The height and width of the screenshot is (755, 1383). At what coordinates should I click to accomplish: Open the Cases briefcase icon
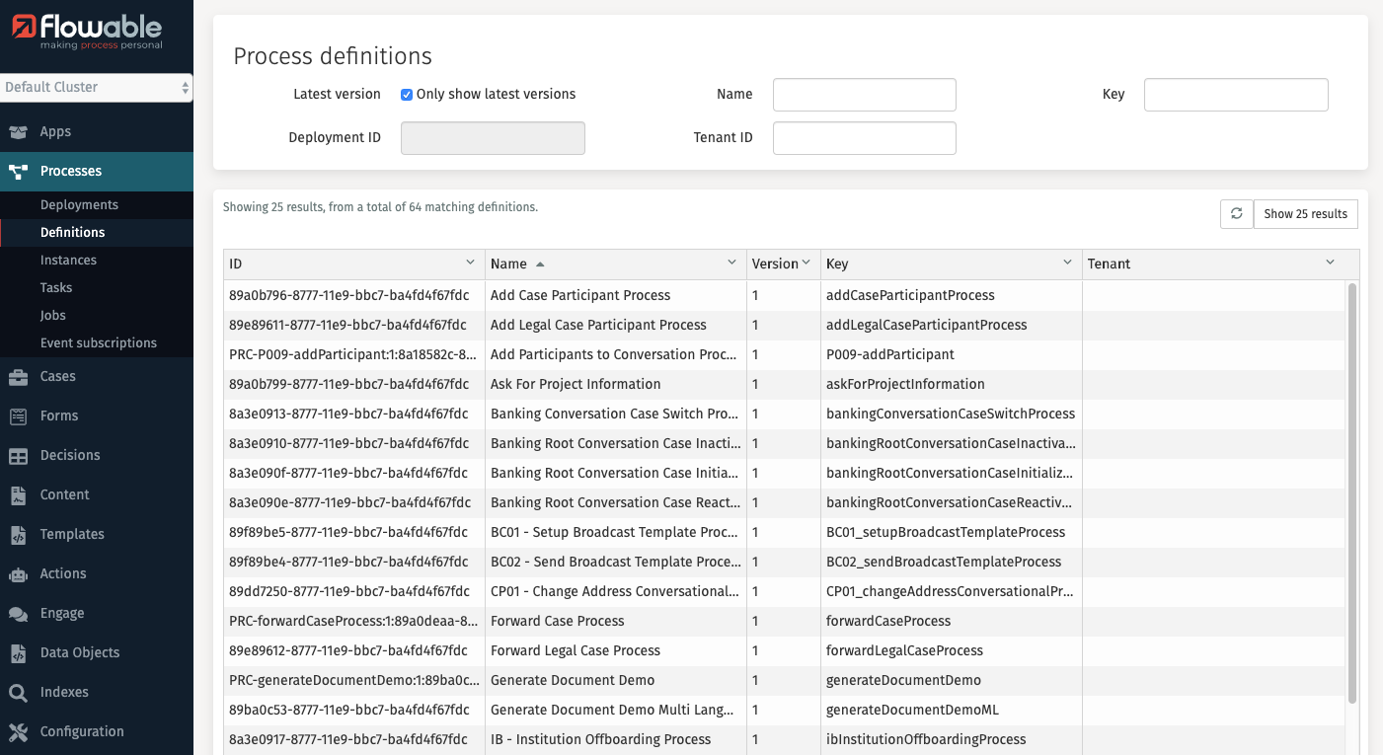tap(18, 376)
